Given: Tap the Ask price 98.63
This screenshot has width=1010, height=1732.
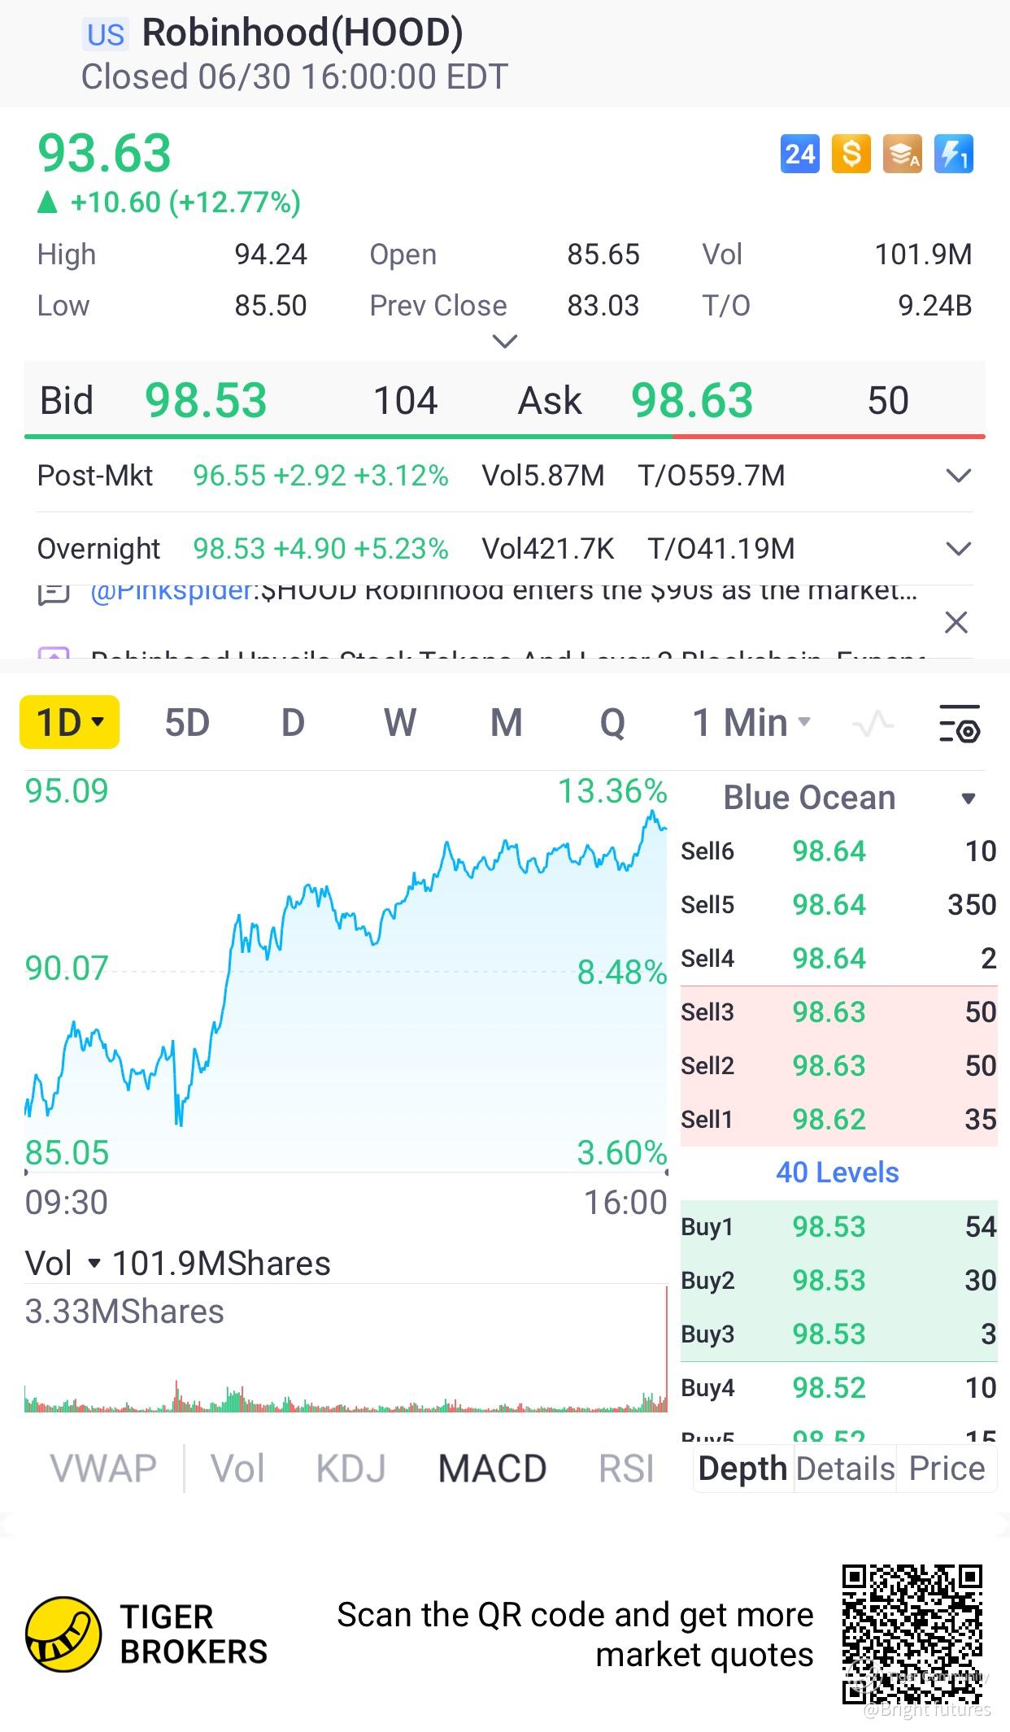Looking at the screenshot, I should click(x=692, y=400).
